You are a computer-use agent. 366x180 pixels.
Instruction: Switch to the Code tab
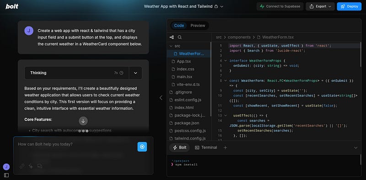(179, 26)
